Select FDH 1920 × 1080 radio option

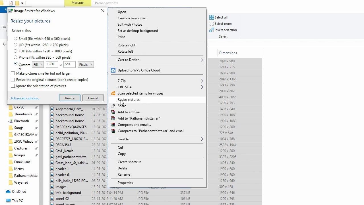click(x=15, y=51)
